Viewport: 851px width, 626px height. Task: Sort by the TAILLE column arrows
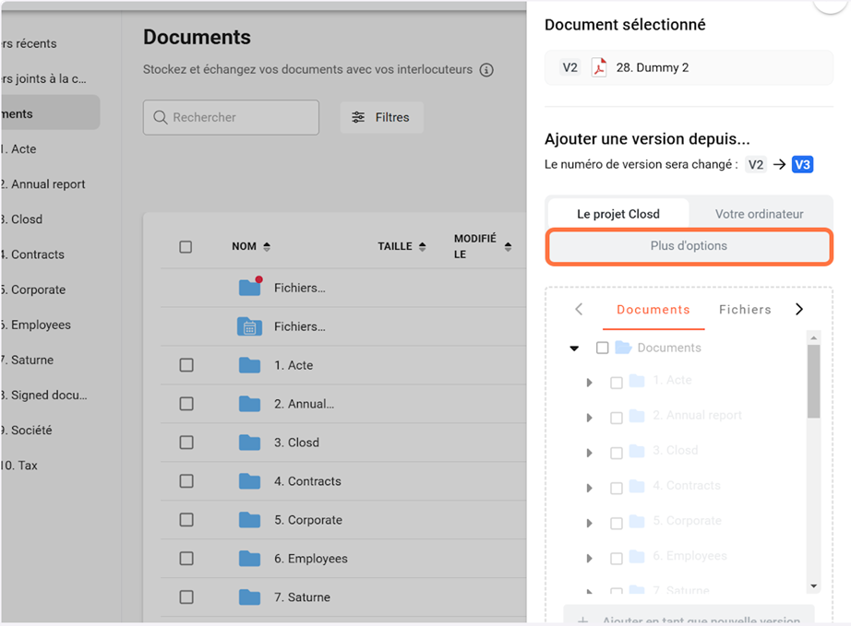pyautogui.click(x=423, y=247)
